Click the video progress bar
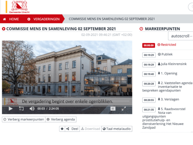Viewport: 193px width, 145px height. (x=67, y=101)
